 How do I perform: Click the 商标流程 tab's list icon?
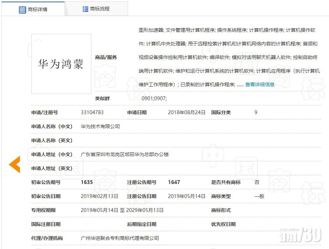pos(85,9)
